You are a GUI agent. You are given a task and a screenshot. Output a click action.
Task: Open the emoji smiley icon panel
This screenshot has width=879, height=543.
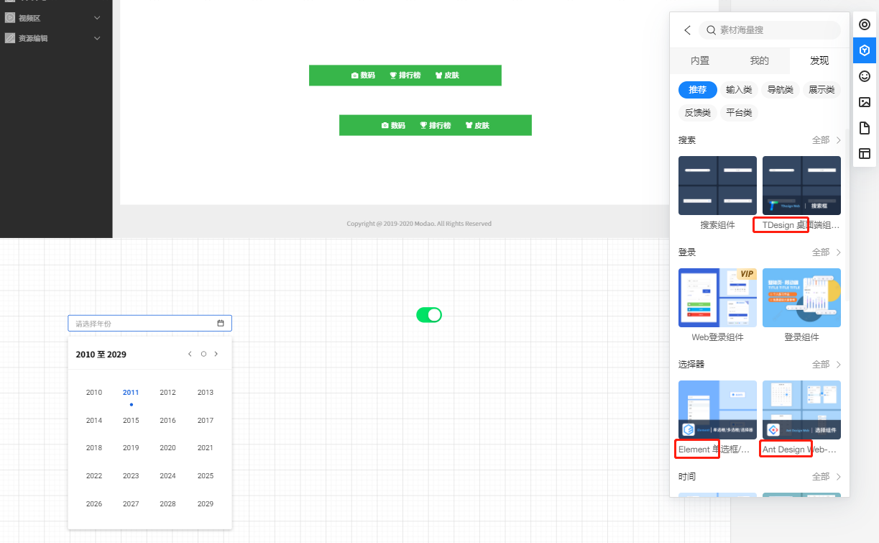coord(865,76)
